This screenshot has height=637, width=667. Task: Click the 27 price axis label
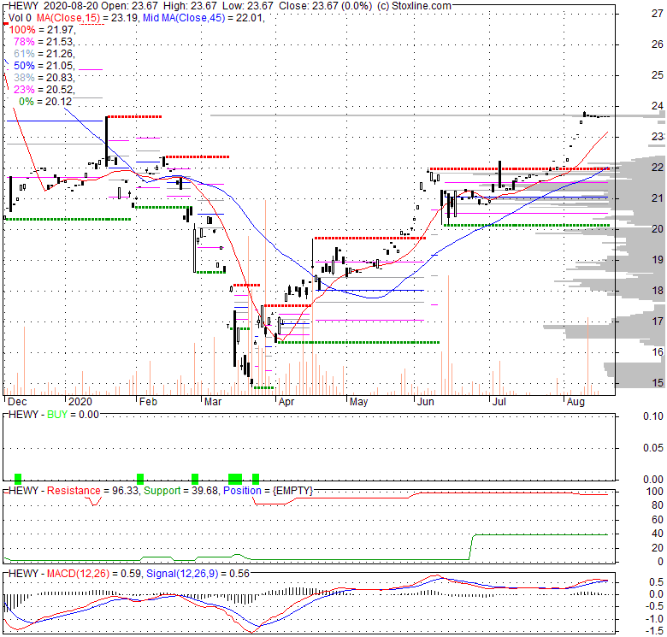[658, 14]
